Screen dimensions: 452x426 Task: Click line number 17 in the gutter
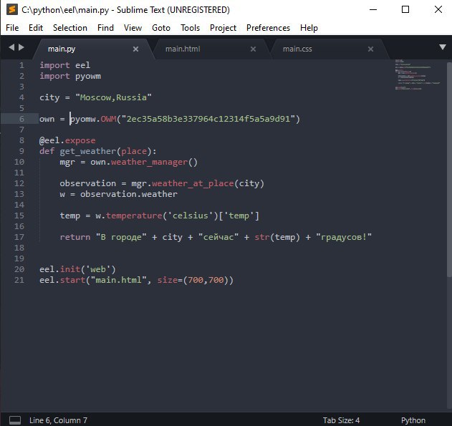21,237
